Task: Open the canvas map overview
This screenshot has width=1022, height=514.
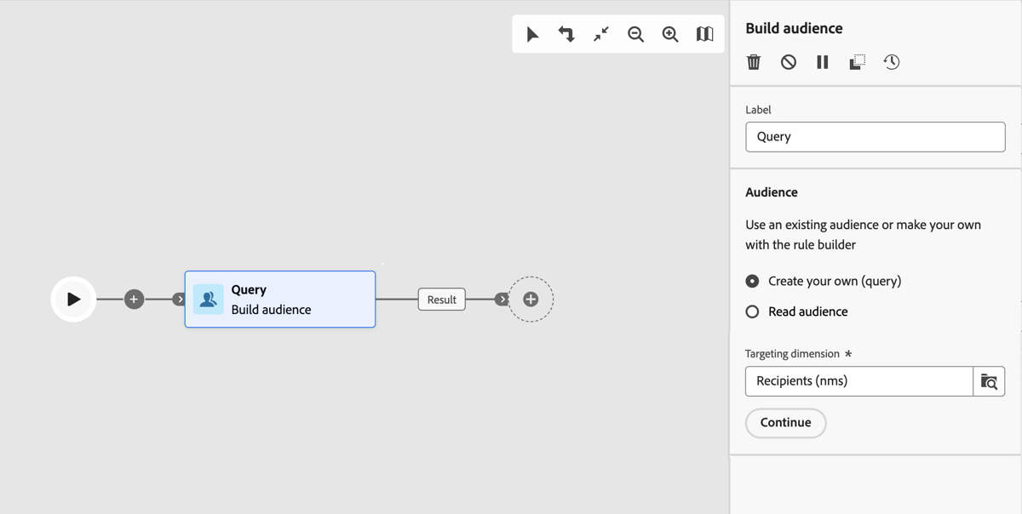Action: coord(704,34)
